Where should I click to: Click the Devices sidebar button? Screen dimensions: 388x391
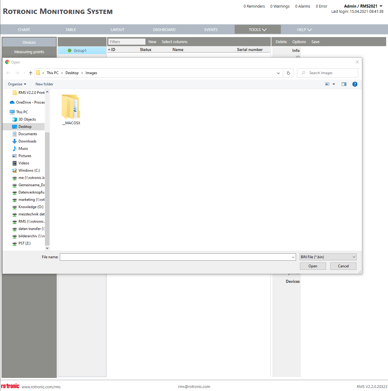click(x=29, y=42)
